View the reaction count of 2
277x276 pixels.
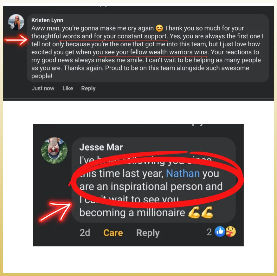pos(209,232)
